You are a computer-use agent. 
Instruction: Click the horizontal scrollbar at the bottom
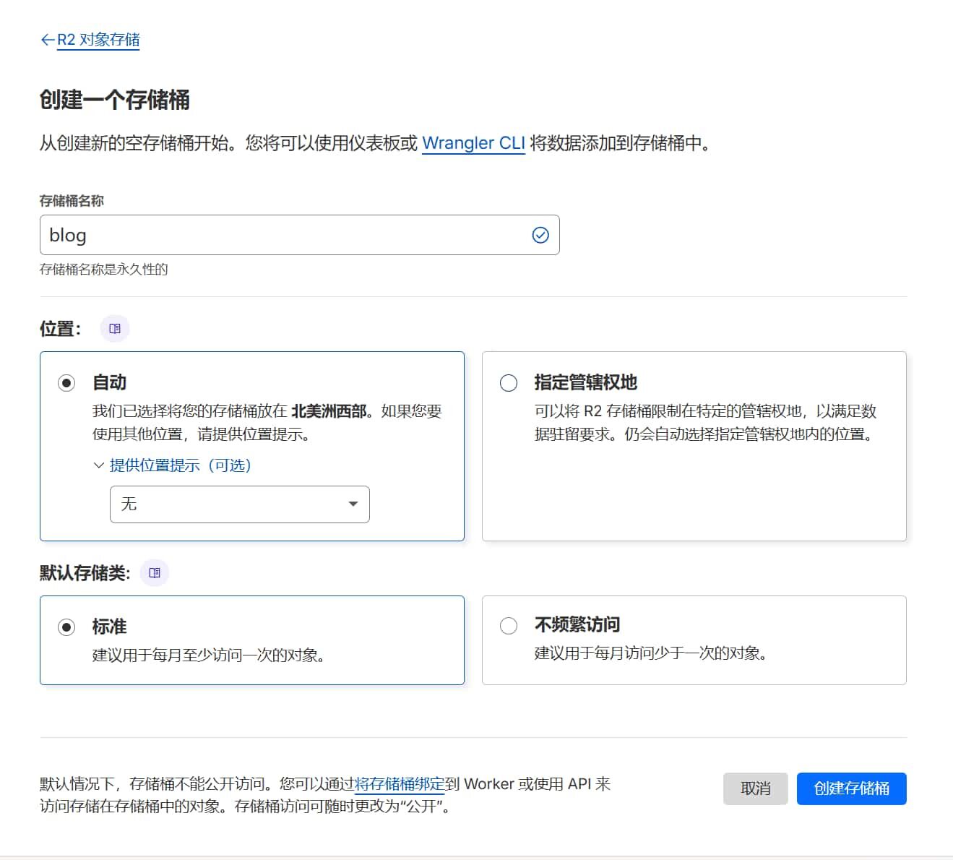pos(477,856)
